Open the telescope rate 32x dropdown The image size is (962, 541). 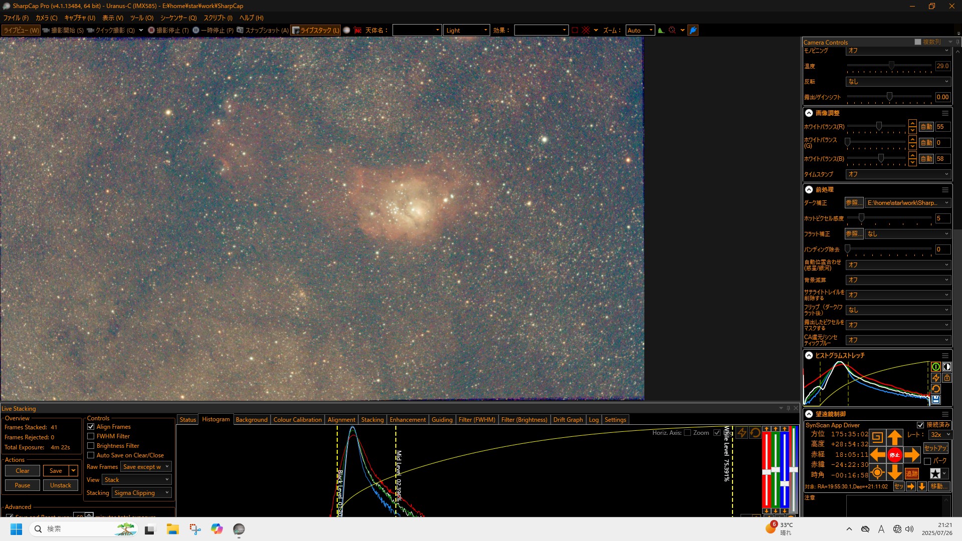(x=940, y=435)
